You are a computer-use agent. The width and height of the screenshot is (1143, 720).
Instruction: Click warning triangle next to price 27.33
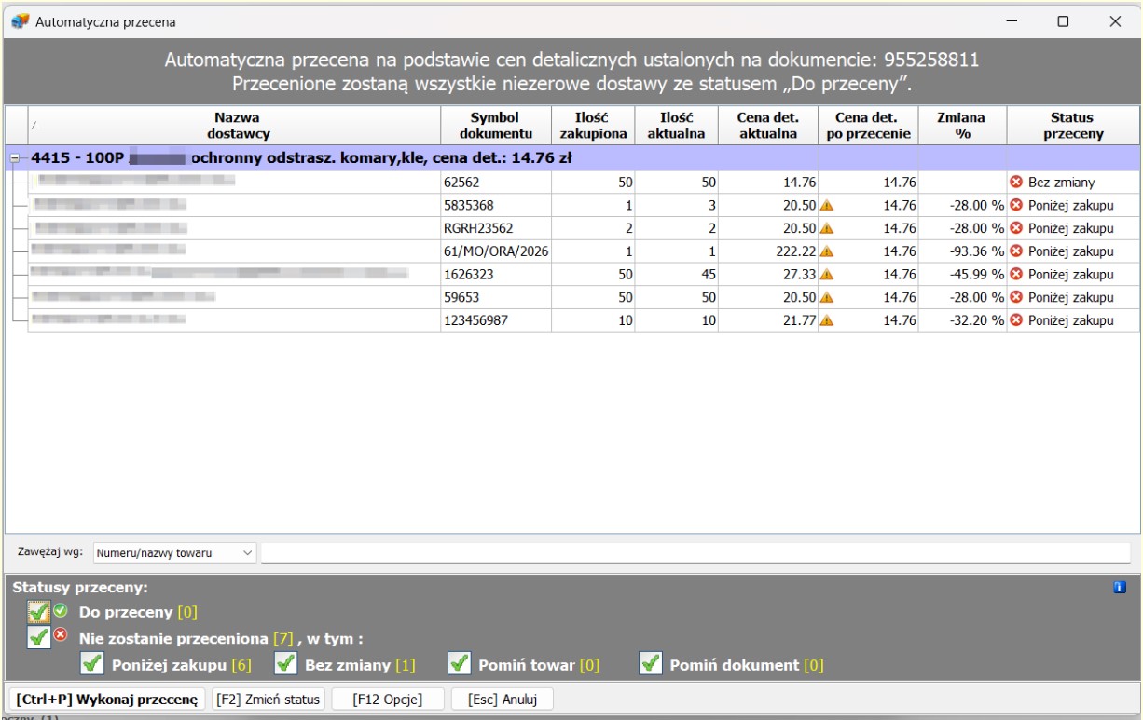pos(825,275)
